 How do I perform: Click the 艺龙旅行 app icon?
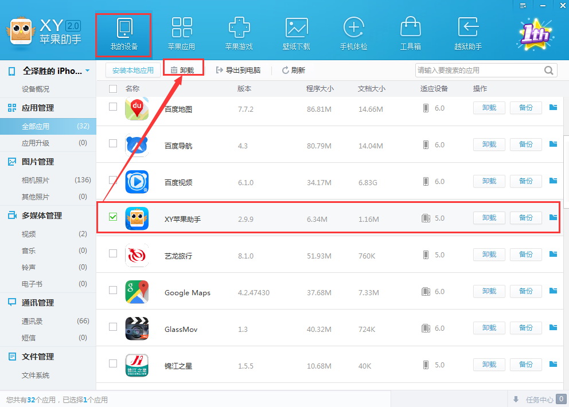click(137, 255)
